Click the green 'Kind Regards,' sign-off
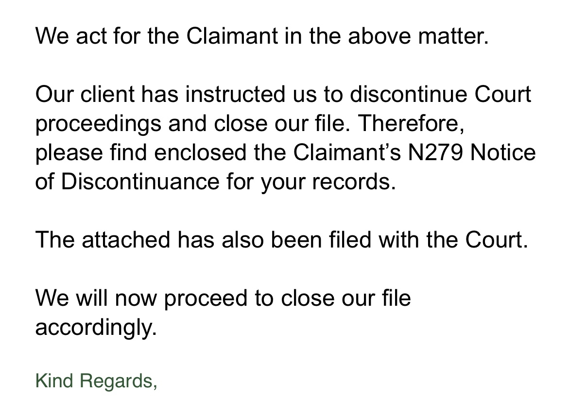The image size is (569, 413). click(x=96, y=381)
